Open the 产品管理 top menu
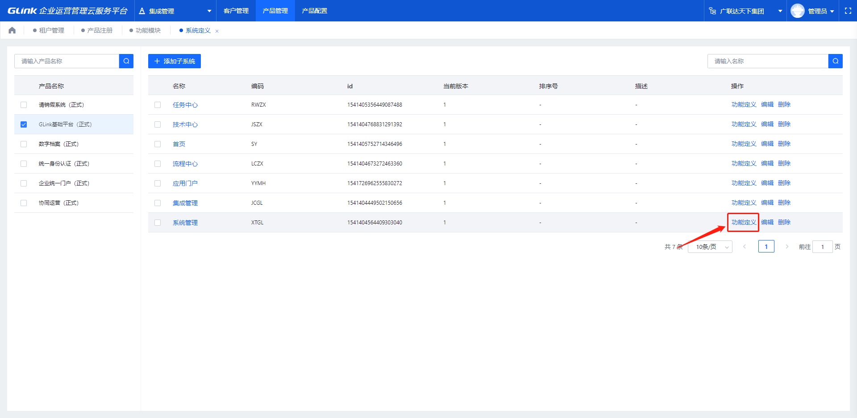 tap(275, 11)
